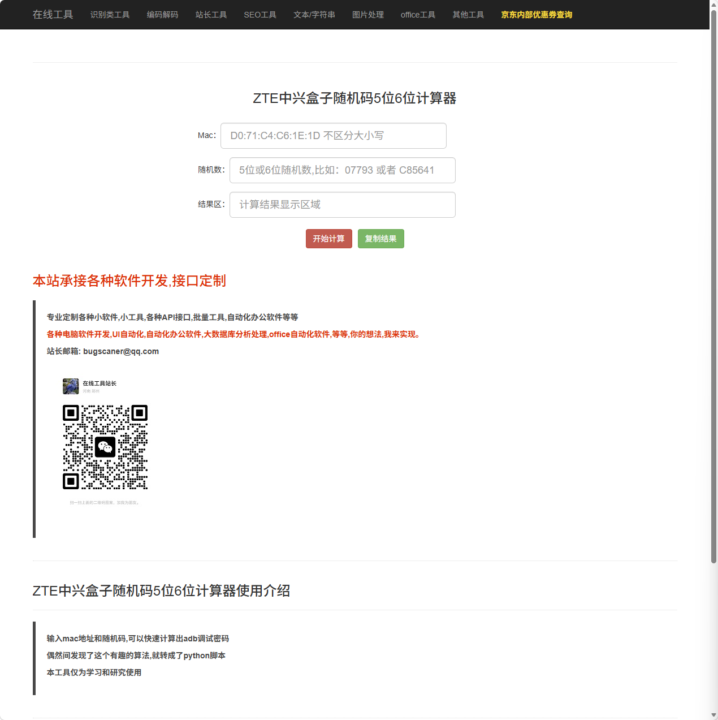Click the WeChat QR code image

point(105,447)
